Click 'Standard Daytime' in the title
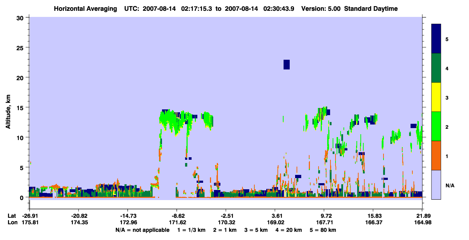 tap(371, 9)
